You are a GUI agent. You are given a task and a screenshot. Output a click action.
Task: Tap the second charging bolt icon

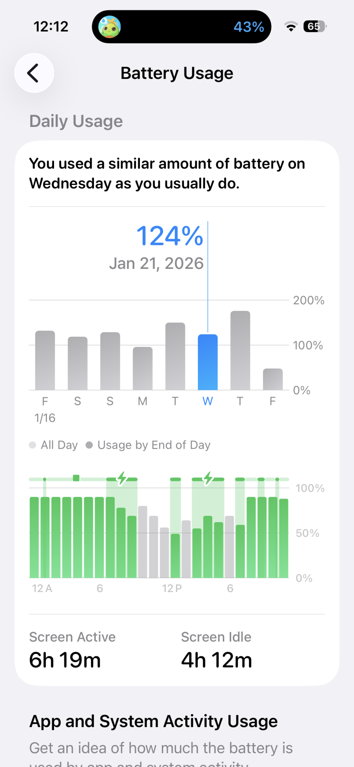(x=208, y=478)
